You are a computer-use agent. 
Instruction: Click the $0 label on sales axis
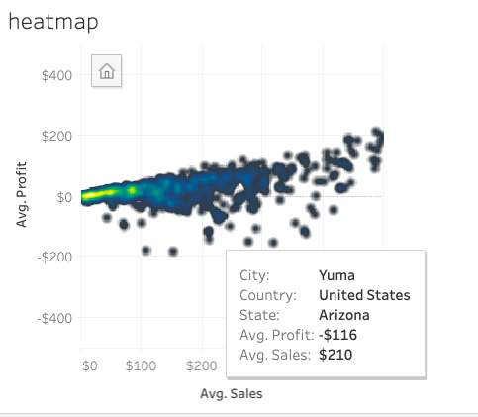click(90, 365)
